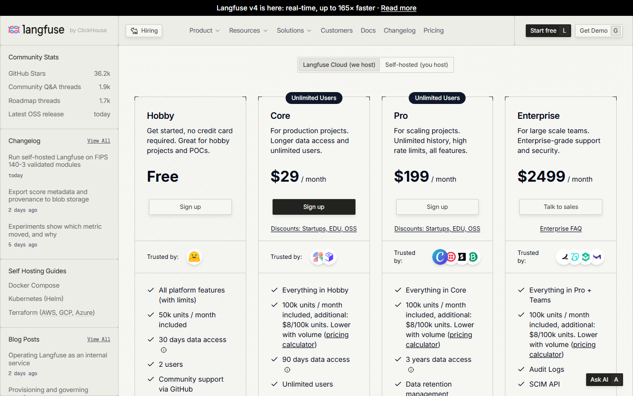Switch to Self-hosted (you host) pricing
Screen dimensions: 633x396
(x=416, y=65)
